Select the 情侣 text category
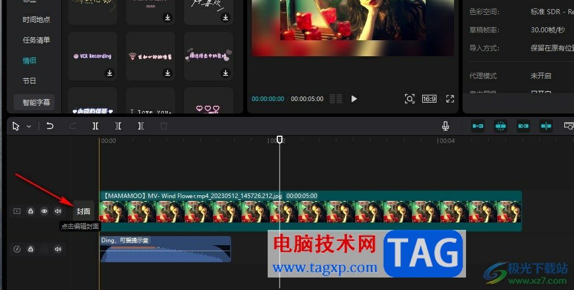This screenshot has height=290, width=574. 30,61
